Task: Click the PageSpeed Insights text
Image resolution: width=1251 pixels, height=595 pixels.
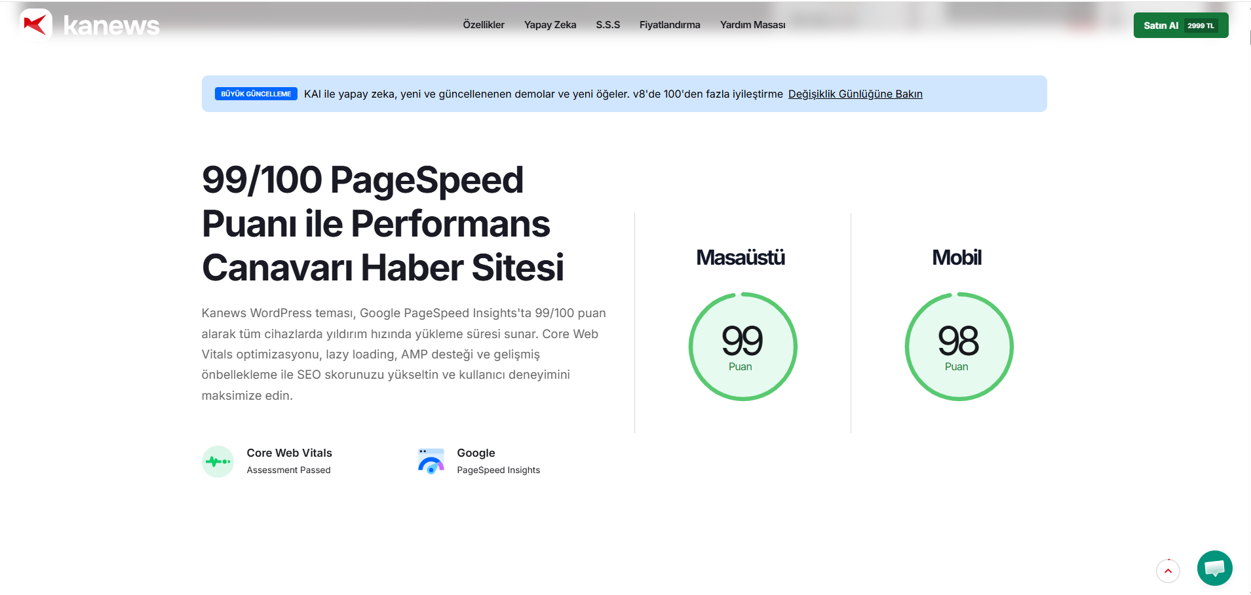Action: pos(499,470)
